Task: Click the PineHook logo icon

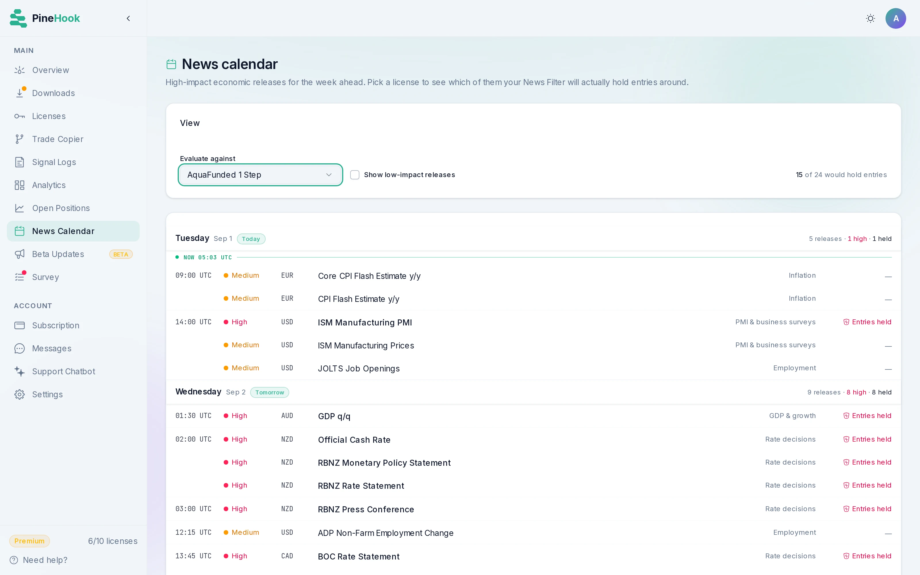Action: [x=18, y=18]
